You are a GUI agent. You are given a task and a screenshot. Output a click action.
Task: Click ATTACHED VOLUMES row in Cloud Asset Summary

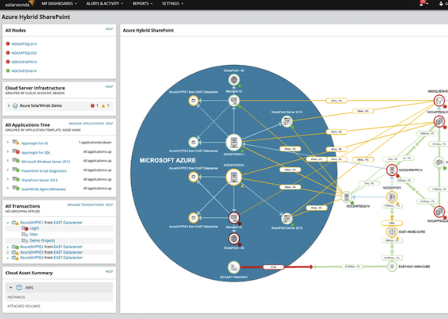59,306
